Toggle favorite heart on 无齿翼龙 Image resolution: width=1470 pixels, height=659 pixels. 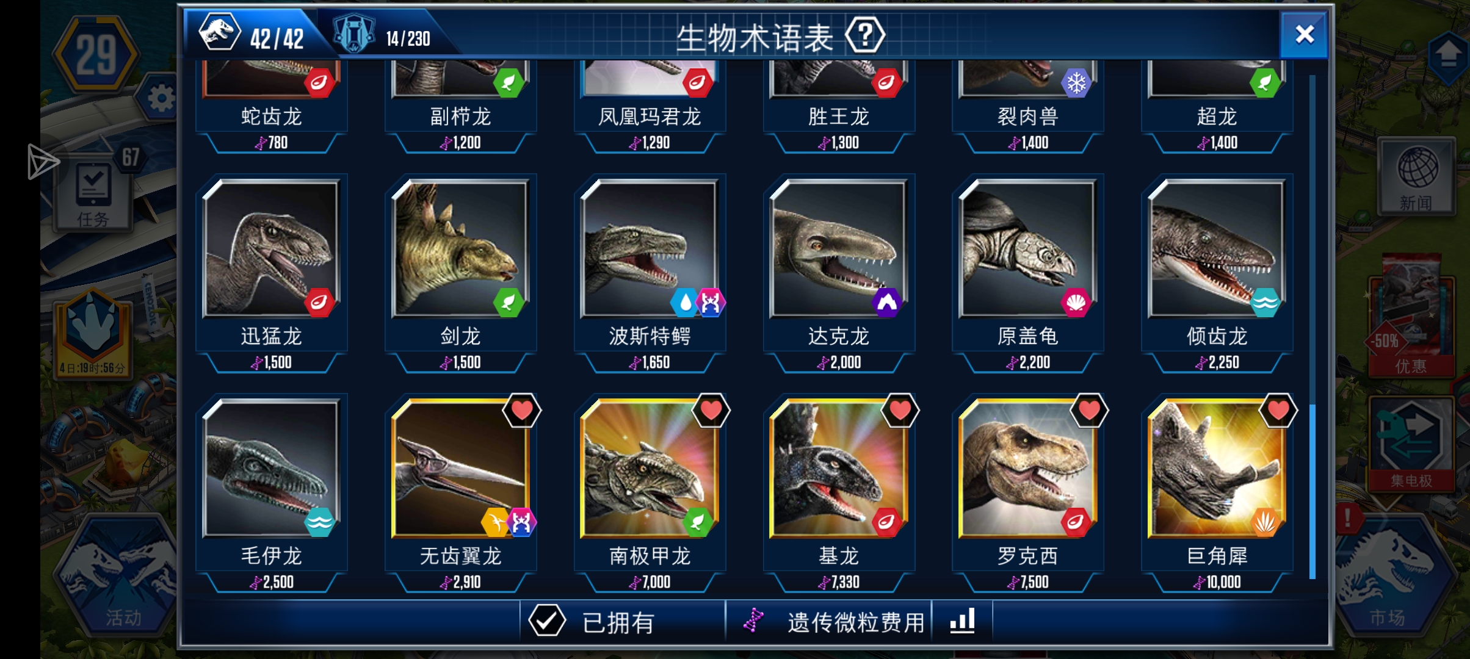tap(522, 411)
